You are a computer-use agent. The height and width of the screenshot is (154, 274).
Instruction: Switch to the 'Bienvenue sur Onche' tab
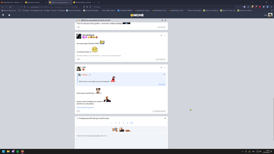point(35,2)
